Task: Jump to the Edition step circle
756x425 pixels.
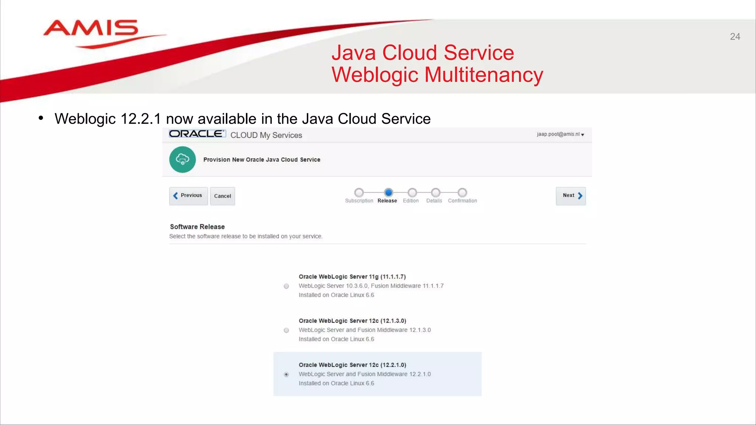Action: (x=412, y=193)
